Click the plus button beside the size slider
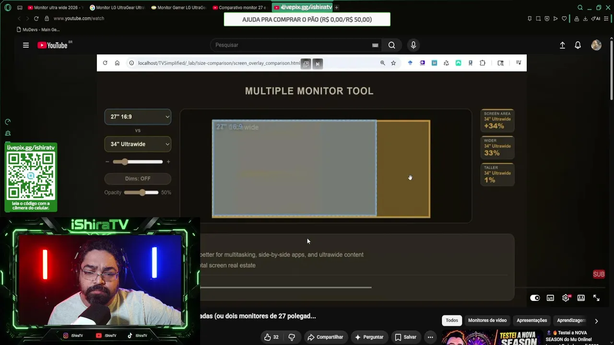 click(x=168, y=162)
